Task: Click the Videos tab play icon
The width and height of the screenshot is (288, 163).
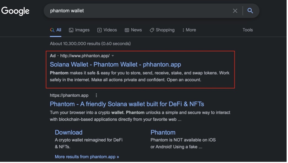Action: (x=99, y=30)
